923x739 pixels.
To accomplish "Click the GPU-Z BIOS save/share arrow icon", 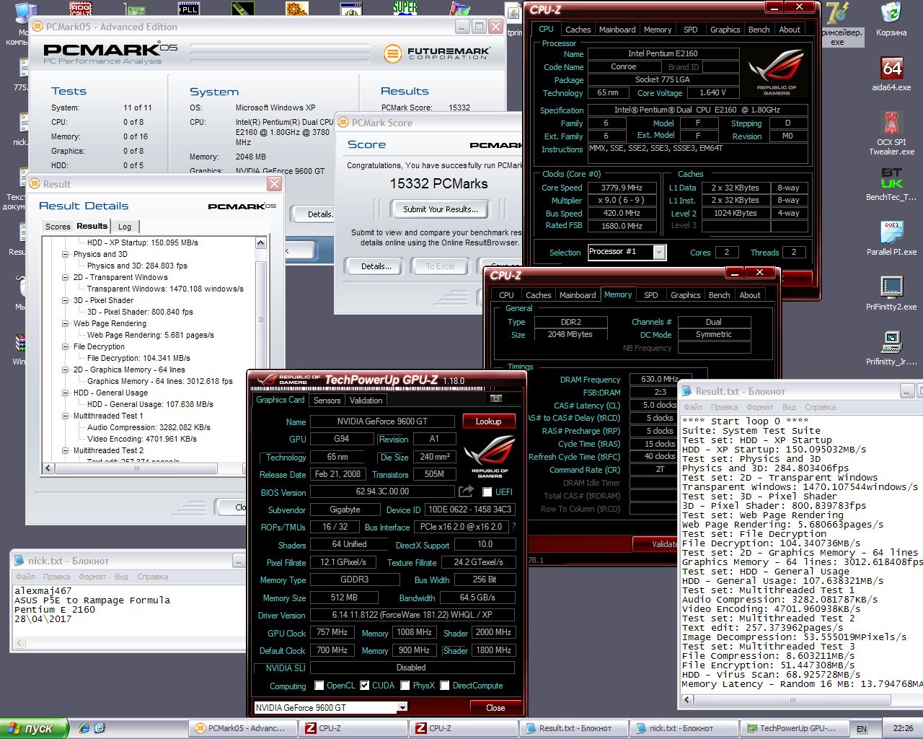I will [467, 491].
